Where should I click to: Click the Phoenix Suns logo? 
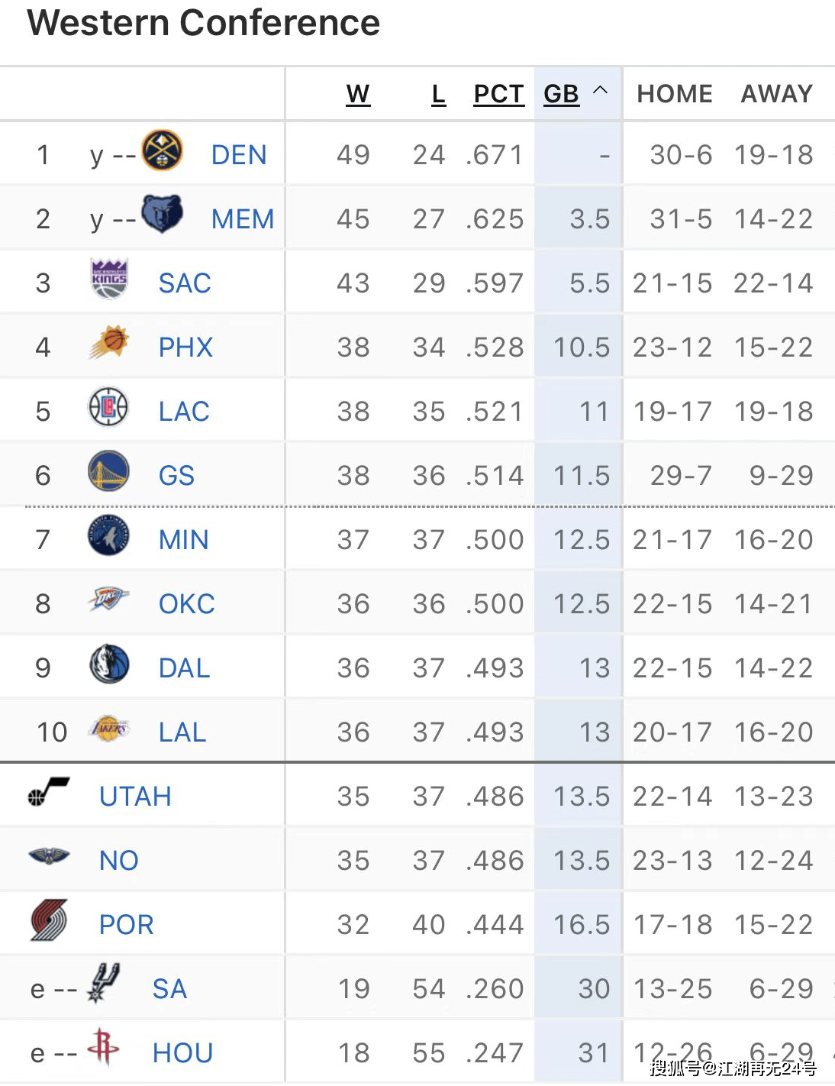click(109, 343)
